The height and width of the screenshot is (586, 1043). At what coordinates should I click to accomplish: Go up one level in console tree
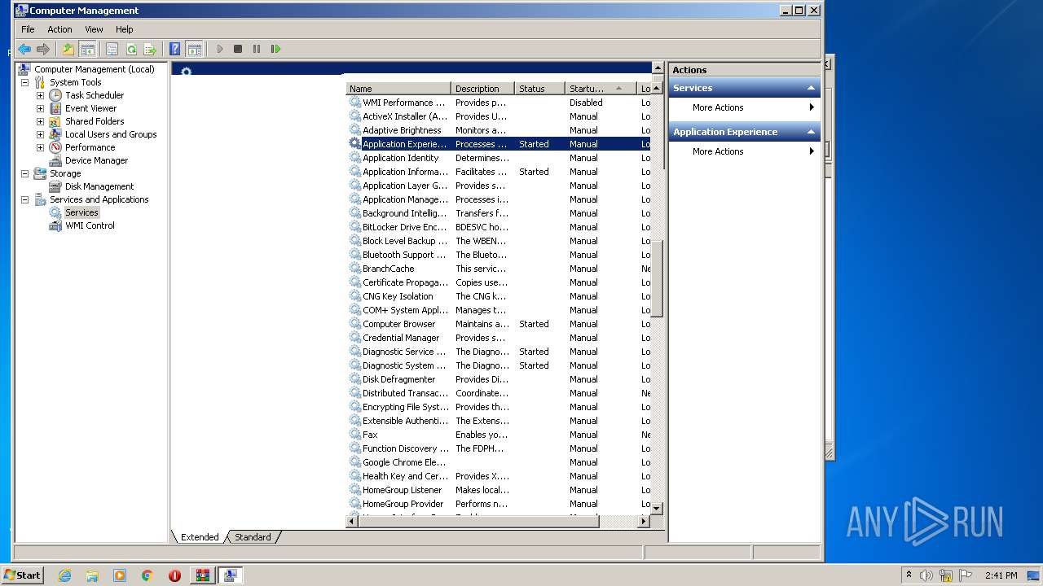[x=68, y=49]
